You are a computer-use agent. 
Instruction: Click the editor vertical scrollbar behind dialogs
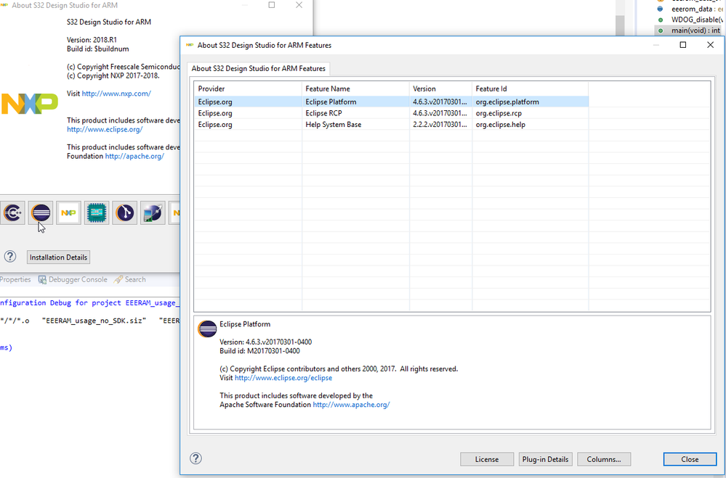620,18
